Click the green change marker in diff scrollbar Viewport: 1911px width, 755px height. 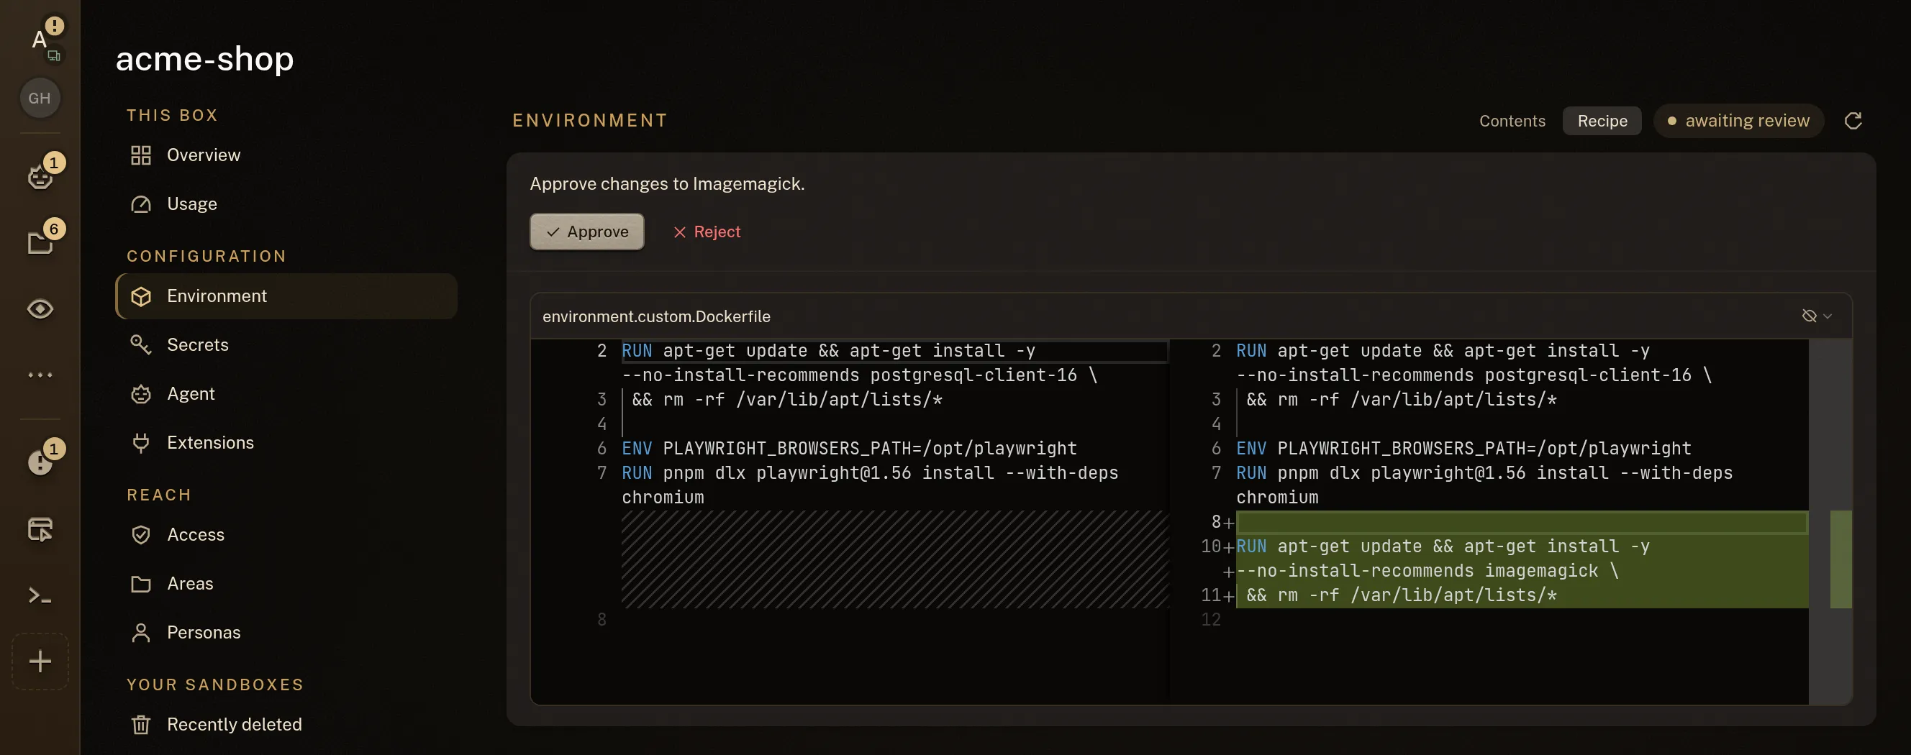coord(1840,559)
